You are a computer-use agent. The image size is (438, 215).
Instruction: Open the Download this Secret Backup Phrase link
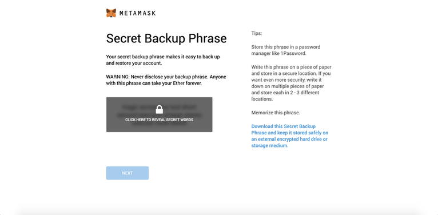pyautogui.click(x=290, y=136)
